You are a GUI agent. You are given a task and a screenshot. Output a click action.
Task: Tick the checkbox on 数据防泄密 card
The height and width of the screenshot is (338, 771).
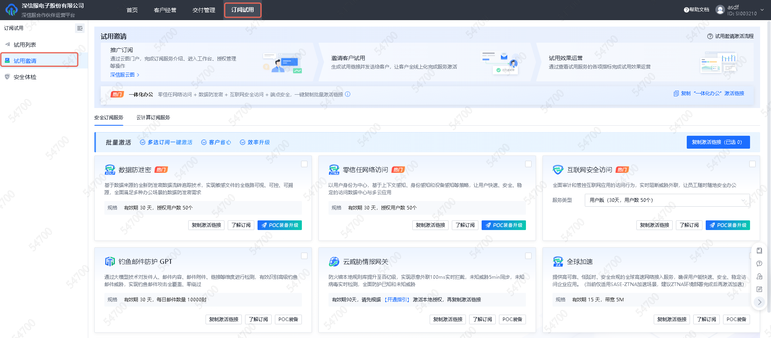point(304,164)
